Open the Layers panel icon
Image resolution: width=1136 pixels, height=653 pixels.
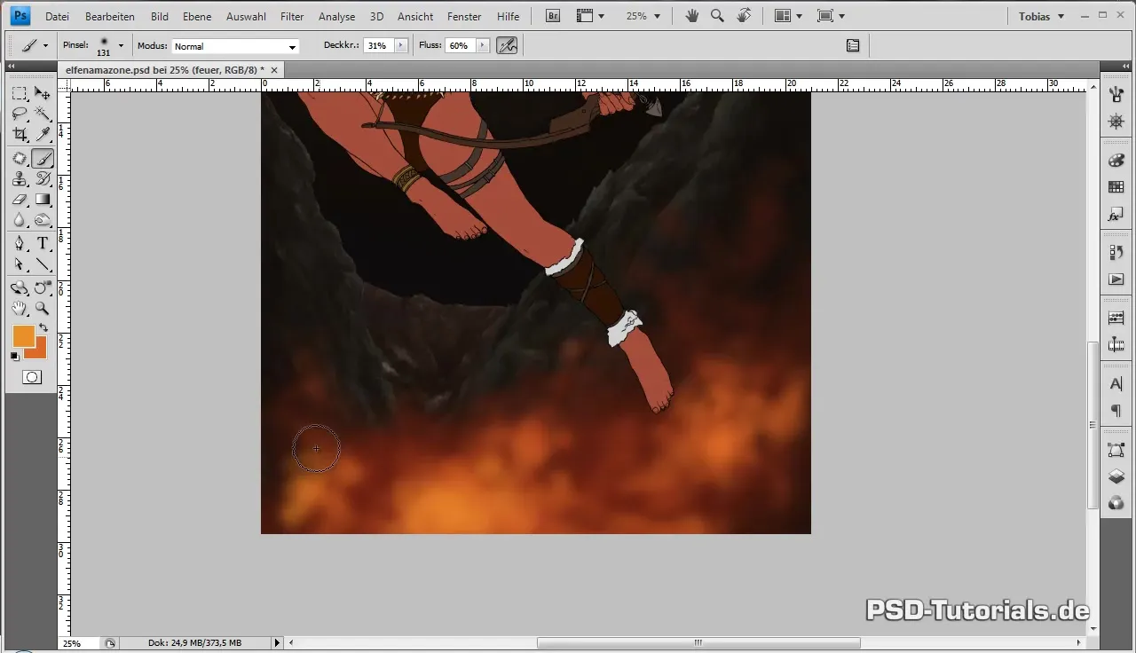tap(1116, 476)
